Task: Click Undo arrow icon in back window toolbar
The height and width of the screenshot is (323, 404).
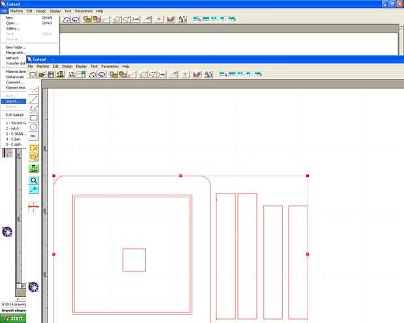Action: coord(66,19)
